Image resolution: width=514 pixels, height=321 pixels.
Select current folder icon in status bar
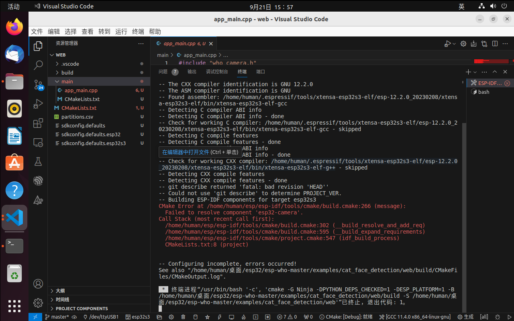coord(159,317)
